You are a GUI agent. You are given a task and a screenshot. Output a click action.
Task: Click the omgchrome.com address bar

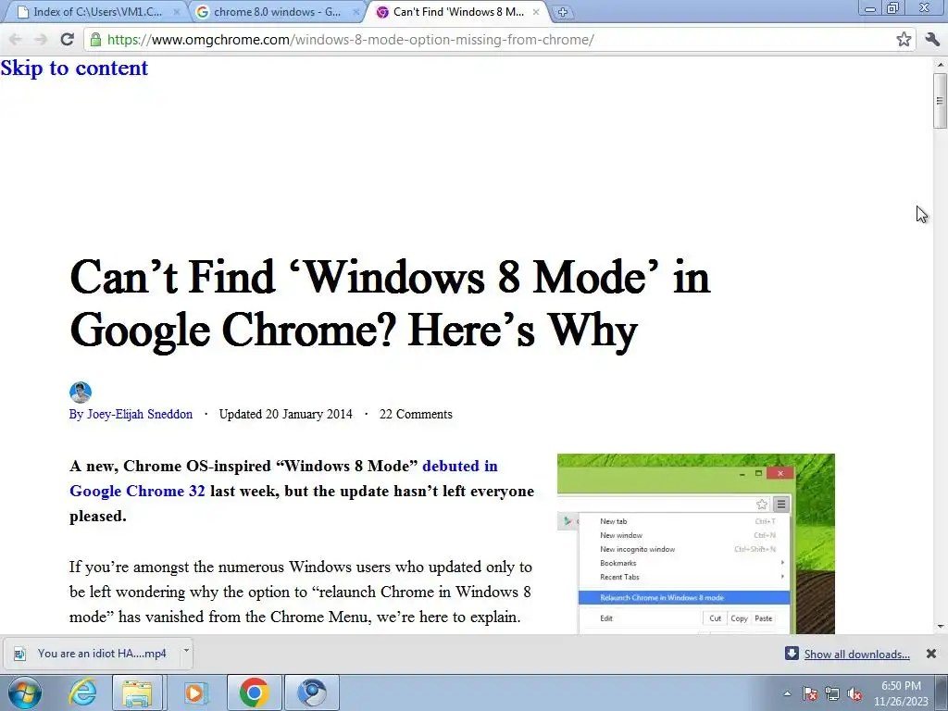click(x=499, y=40)
